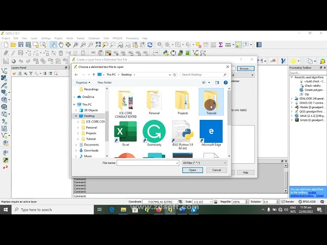Open the Excel shortcut in file dialog

(126, 133)
